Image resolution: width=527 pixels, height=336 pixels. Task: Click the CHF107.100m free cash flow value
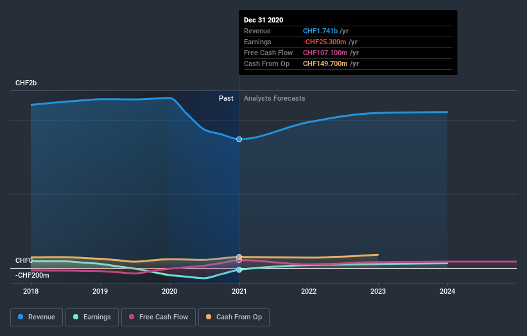click(x=325, y=53)
